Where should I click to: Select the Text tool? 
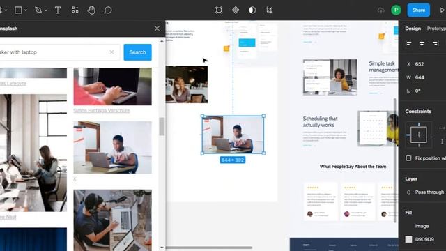[x=58, y=10]
